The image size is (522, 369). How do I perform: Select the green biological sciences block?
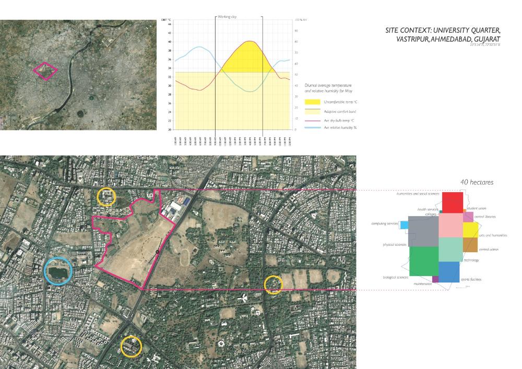[x=423, y=261]
